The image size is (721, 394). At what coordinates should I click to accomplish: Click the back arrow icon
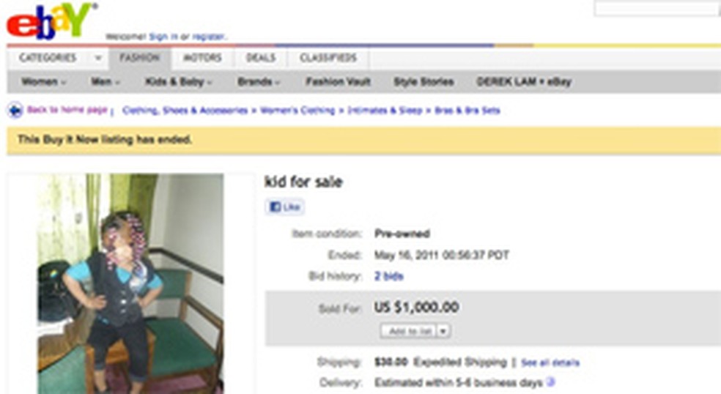tap(15, 111)
